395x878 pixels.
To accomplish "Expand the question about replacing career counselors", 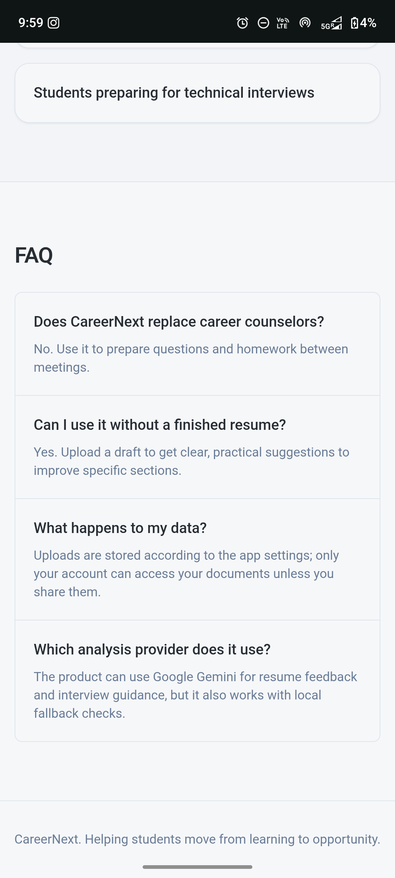I will pos(179,322).
